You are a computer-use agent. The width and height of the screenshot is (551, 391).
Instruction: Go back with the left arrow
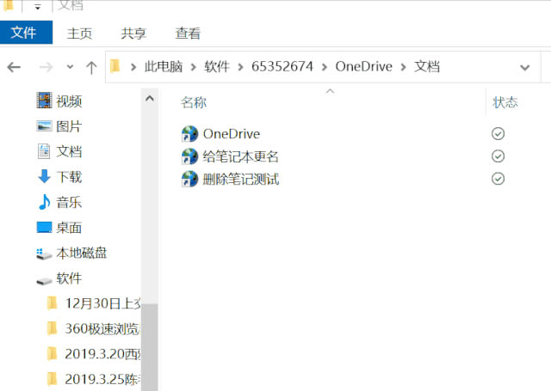pyautogui.click(x=14, y=67)
